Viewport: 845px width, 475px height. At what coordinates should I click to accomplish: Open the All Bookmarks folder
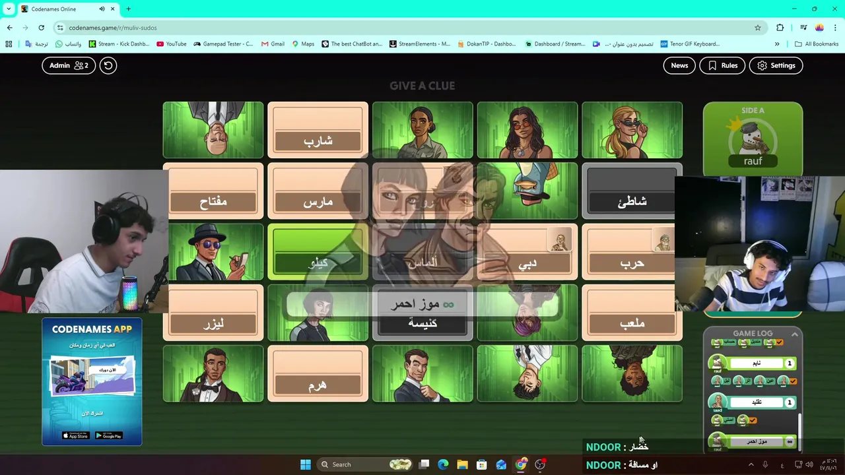(x=817, y=44)
